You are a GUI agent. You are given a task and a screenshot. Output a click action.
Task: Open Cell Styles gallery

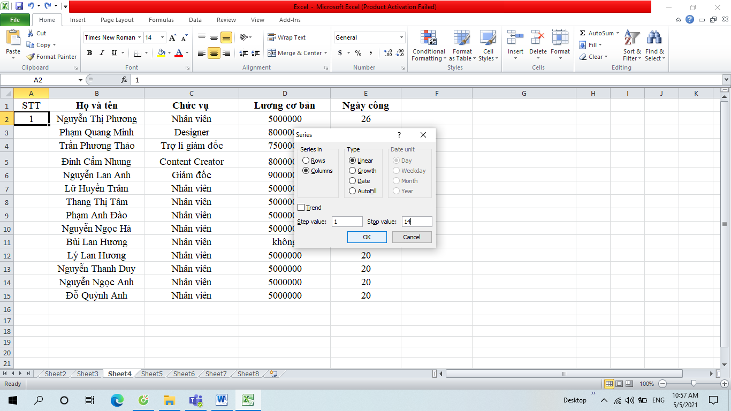click(488, 45)
